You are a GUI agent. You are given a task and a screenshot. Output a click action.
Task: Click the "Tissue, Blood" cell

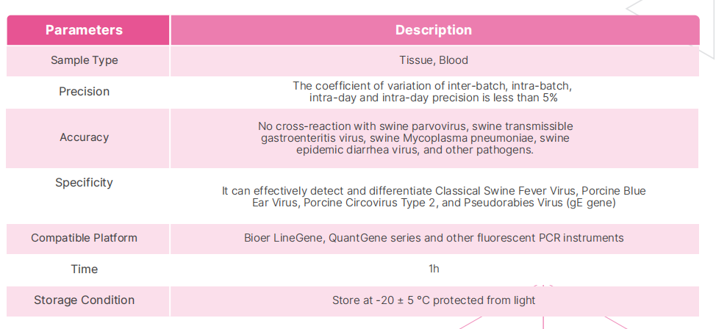pos(434,60)
